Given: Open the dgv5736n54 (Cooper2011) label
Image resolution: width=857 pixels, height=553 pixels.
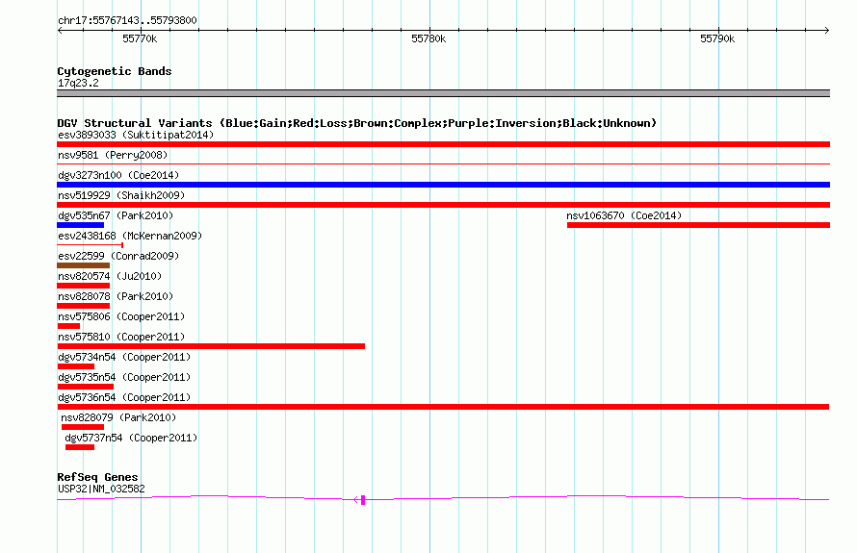Looking at the screenshot, I should point(124,397).
